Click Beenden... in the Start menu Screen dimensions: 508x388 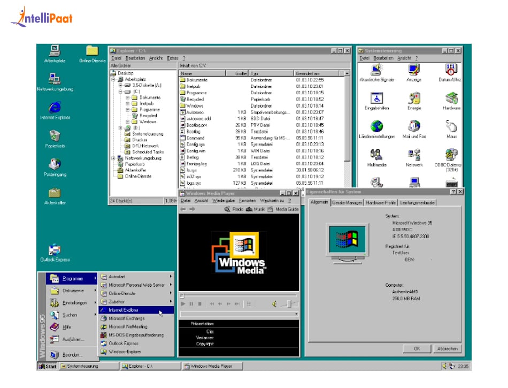point(72,355)
